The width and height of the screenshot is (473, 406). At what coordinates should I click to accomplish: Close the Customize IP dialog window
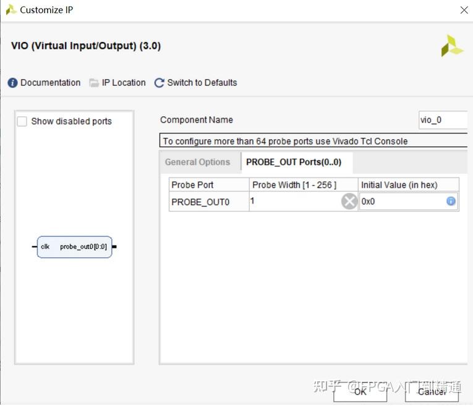tap(464, 10)
